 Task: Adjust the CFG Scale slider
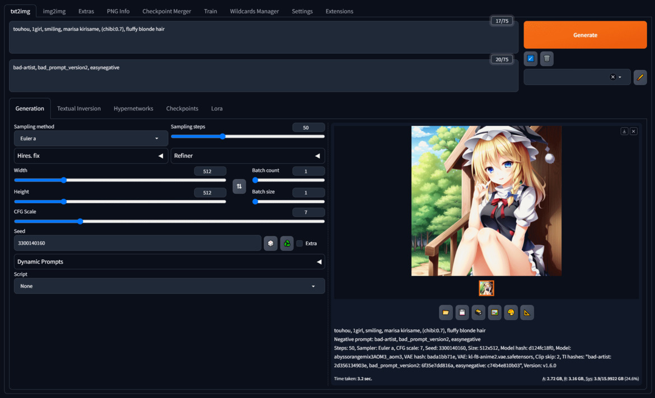click(169, 221)
